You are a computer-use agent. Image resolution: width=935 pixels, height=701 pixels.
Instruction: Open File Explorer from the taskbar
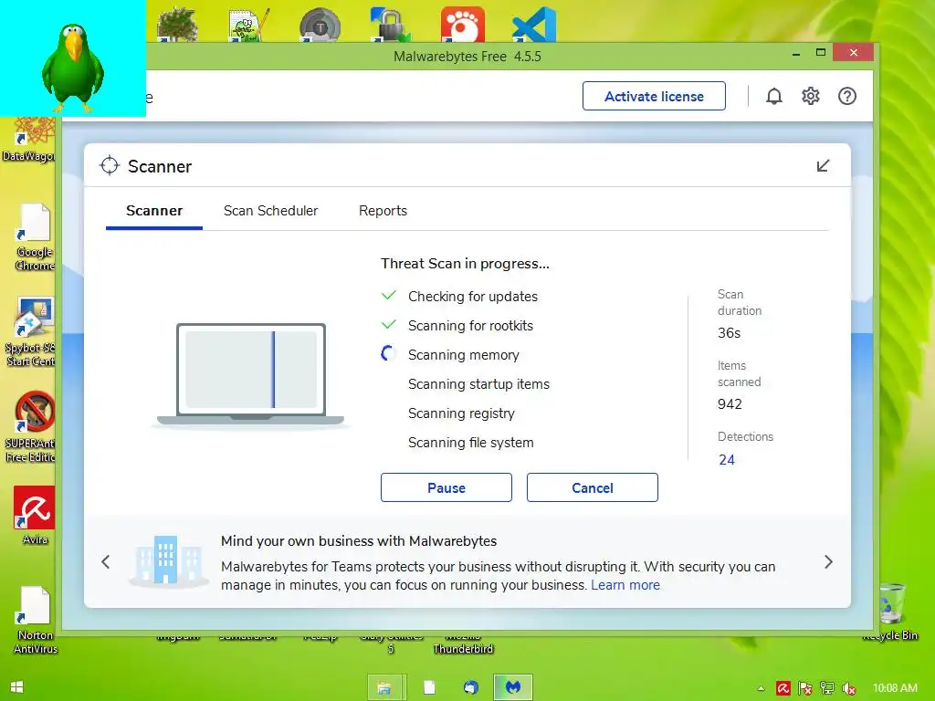click(x=386, y=688)
